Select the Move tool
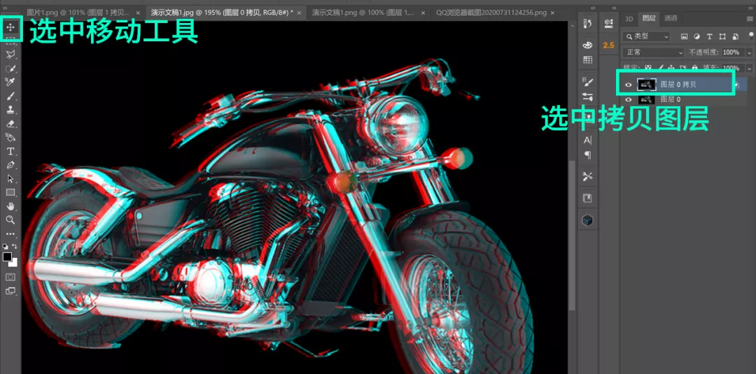This screenshot has height=374, width=756. (10, 27)
